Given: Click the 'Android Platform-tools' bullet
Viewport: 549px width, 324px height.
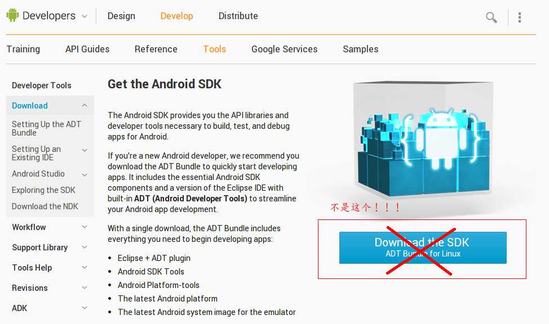Looking at the screenshot, I should point(158,285).
